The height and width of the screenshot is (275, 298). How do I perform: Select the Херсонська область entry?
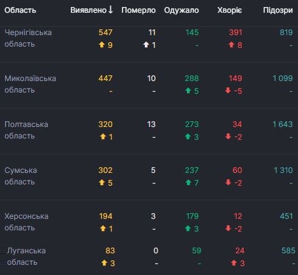[26, 222]
